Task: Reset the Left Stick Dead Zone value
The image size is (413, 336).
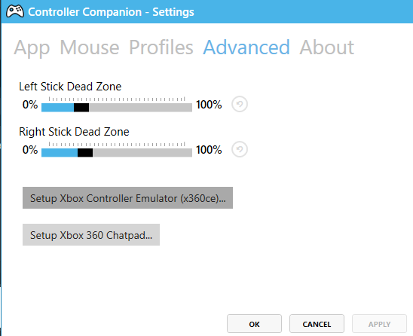Action: 240,104
